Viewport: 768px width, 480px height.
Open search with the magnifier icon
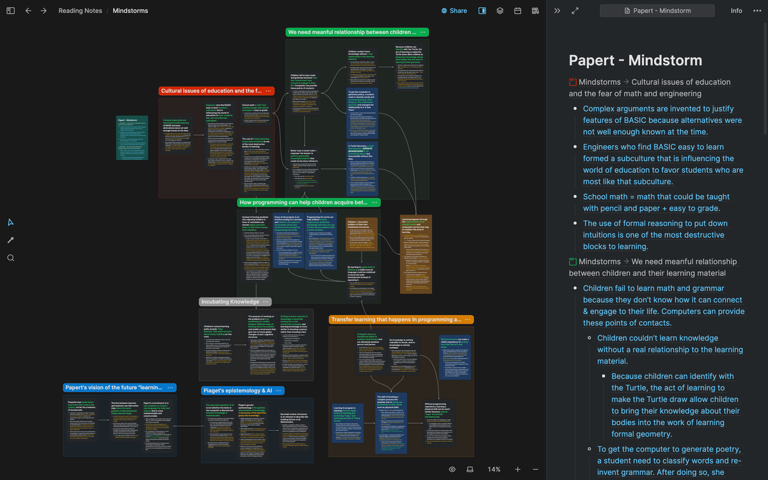[10, 258]
